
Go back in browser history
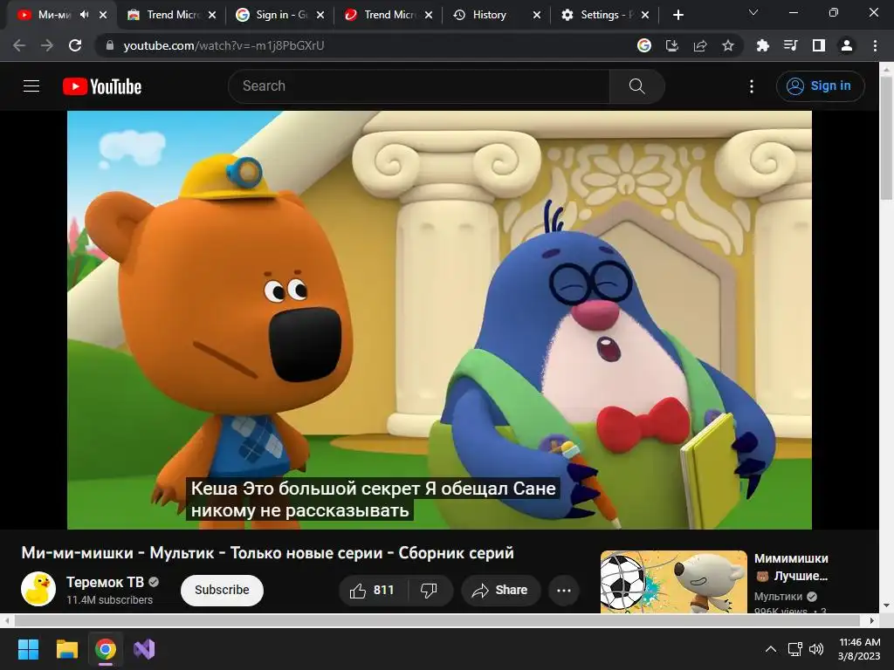[x=19, y=45]
